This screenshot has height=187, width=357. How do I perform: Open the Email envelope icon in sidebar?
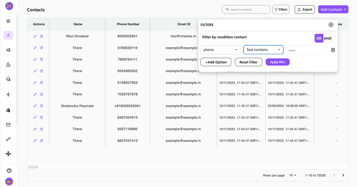click(x=8, y=125)
